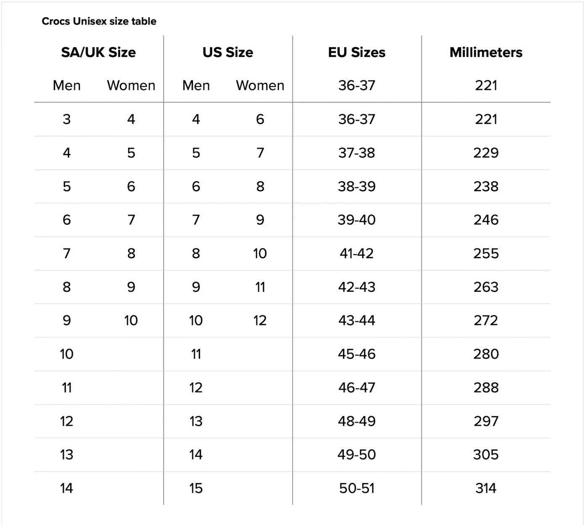This screenshot has width=585, height=525.
Task: Click the 'US Size' column header
Action: tap(228, 52)
